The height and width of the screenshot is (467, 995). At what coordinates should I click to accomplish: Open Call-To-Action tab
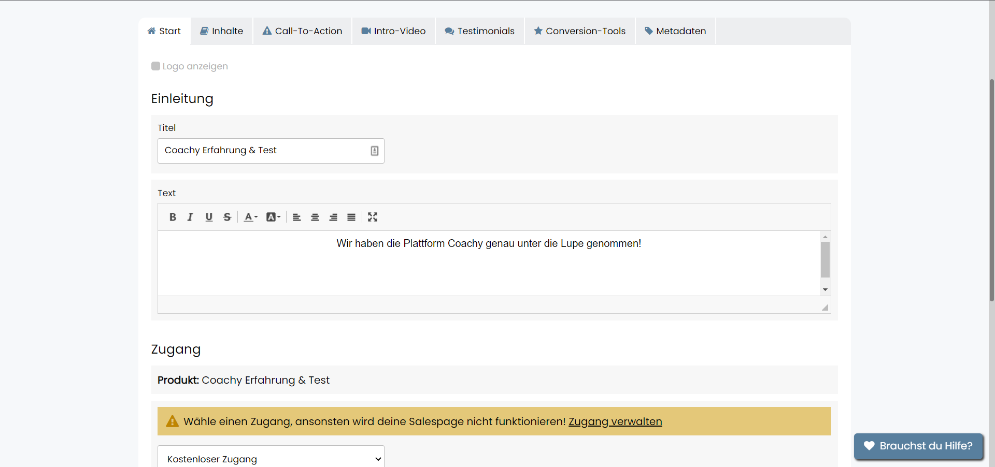pyautogui.click(x=303, y=31)
